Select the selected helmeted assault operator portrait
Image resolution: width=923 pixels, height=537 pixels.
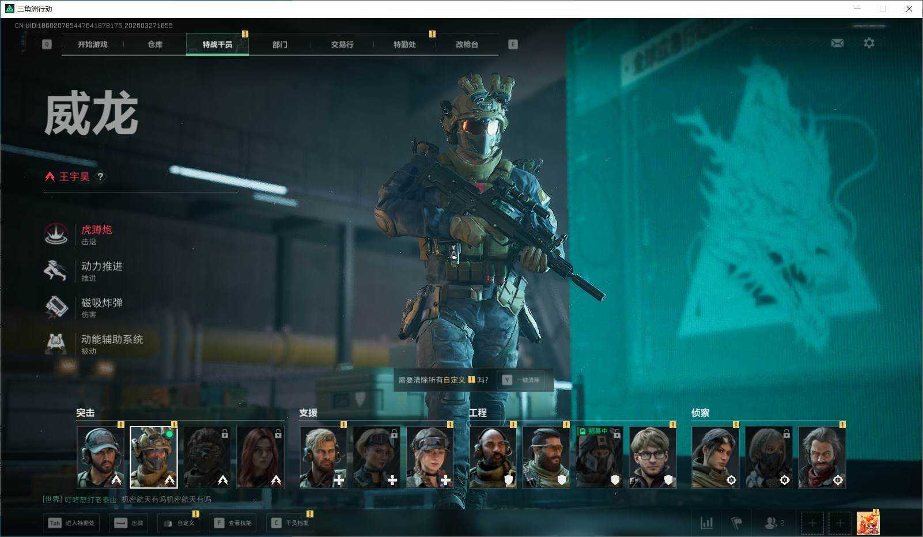(x=154, y=457)
